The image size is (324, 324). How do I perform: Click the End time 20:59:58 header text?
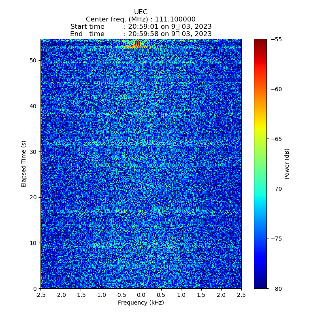[141, 34]
